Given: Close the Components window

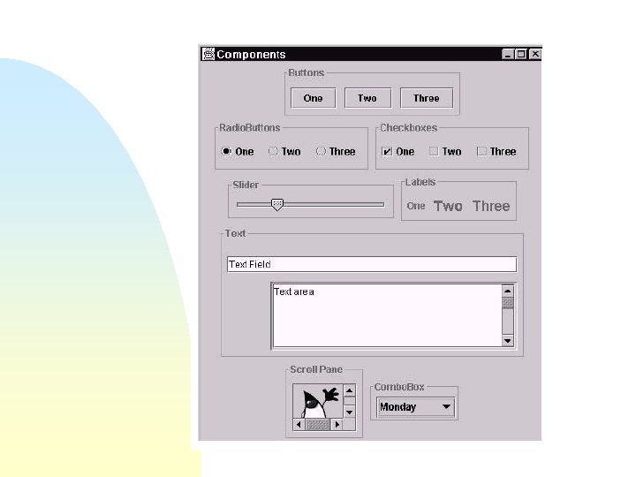Looking at the screenshot, I should (535, 54).
